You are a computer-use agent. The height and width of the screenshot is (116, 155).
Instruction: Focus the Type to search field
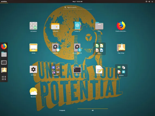coord(77,7)
